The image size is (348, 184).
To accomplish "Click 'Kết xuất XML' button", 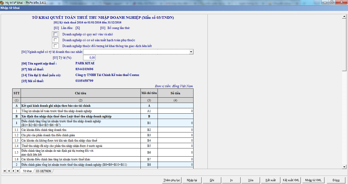I will pyautogui.click(x=291, y=180).
